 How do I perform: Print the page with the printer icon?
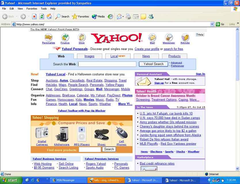[x=128, y=16]
